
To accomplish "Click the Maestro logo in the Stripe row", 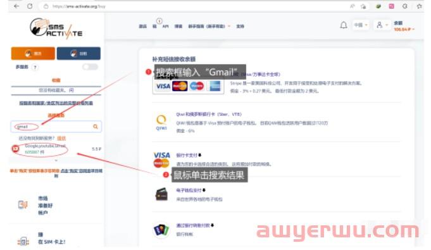I will click(197, 86).
